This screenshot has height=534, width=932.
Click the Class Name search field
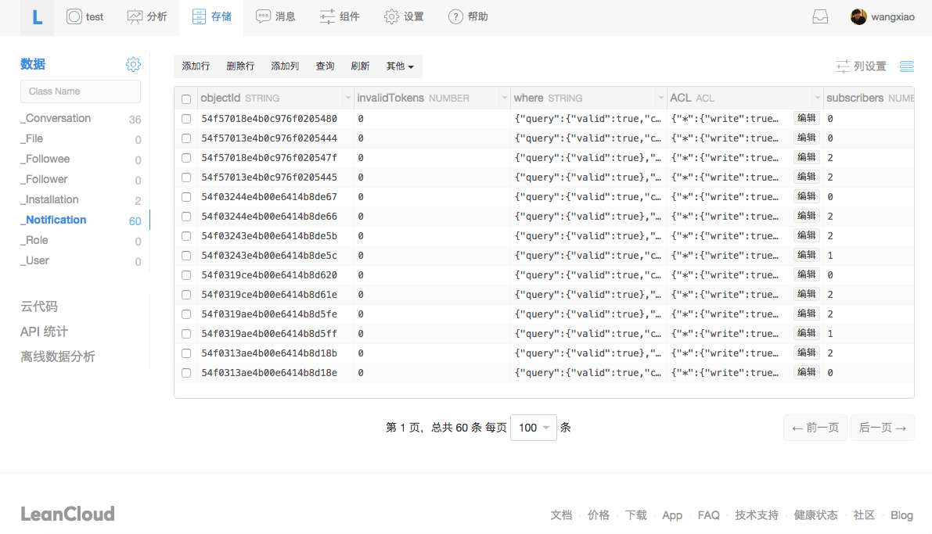[80, 91]
